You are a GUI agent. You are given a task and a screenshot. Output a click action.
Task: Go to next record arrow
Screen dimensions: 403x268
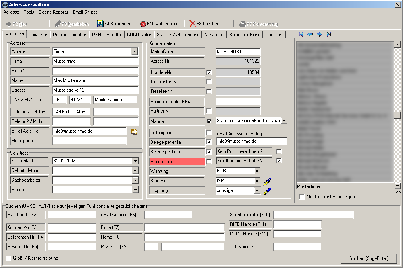coord(319,35)
